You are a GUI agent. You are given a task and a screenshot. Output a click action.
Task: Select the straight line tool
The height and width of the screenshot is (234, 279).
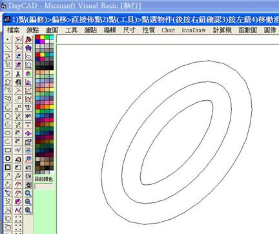[8, 48]
